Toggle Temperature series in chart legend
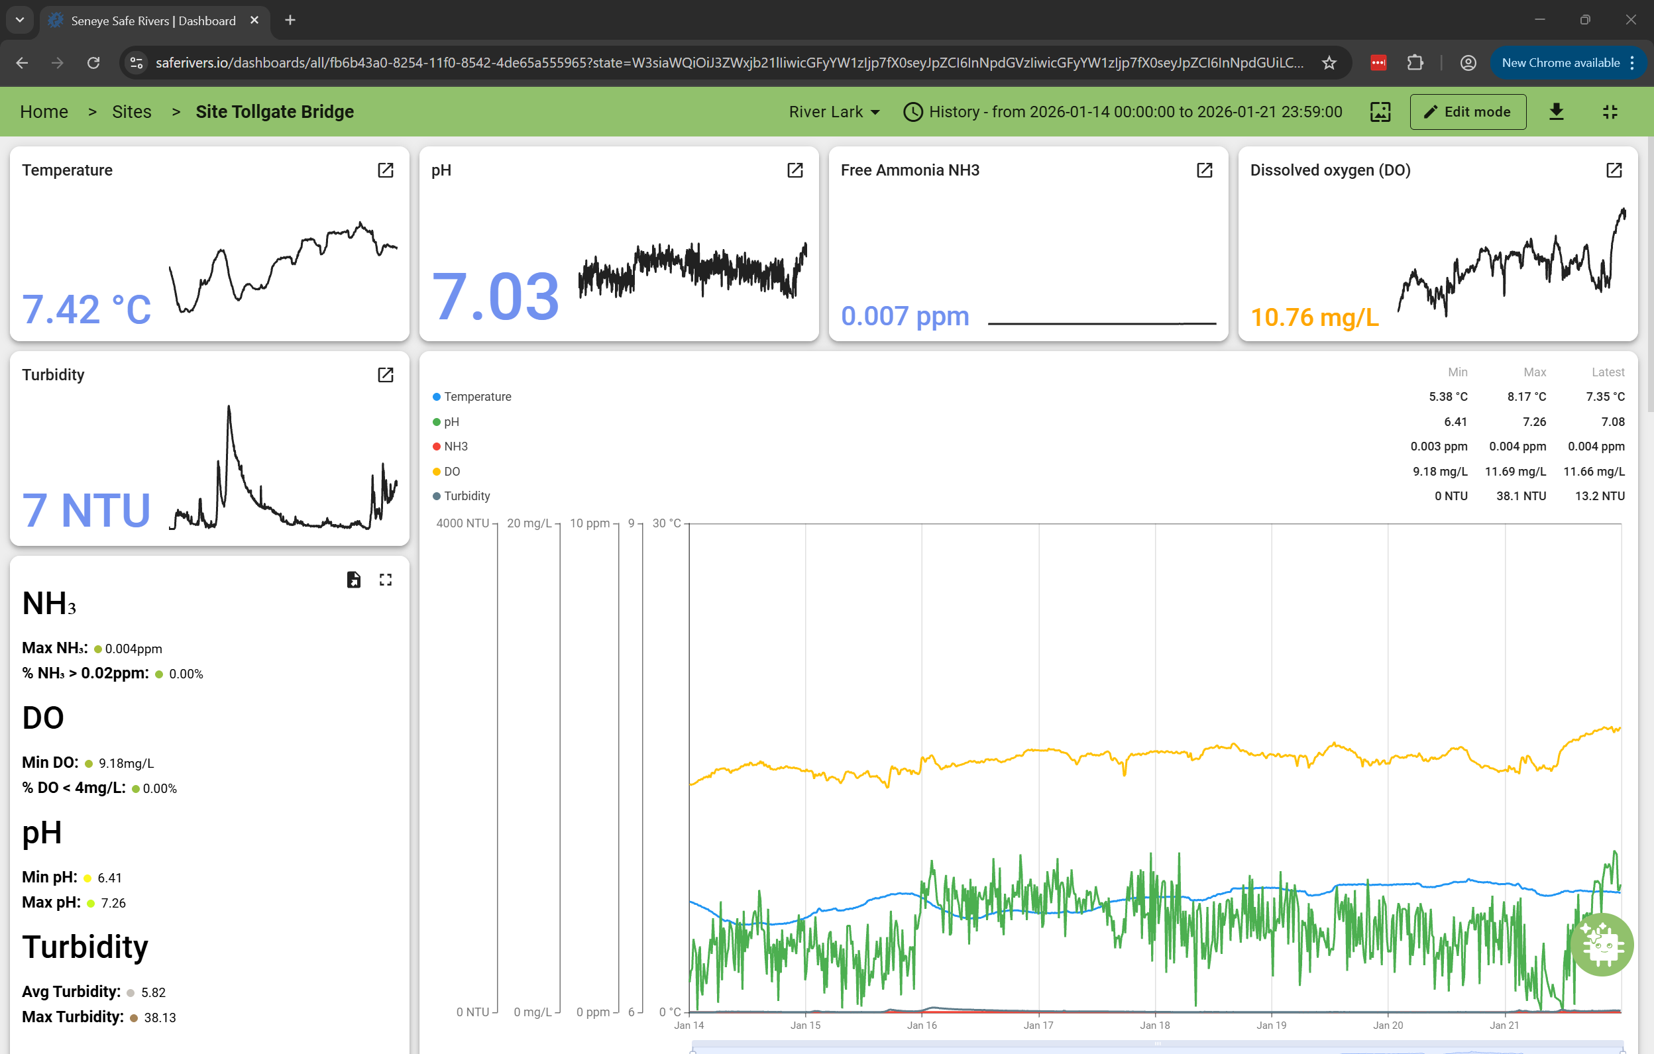Screen dimensions: 1654x1054 click(477, 397)
